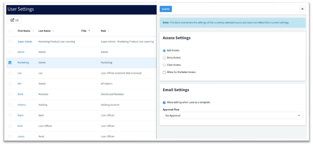313x146 pixels.
Task: Sort by Title column arrow
Action: pyautogui.click(x=89, y=30)
